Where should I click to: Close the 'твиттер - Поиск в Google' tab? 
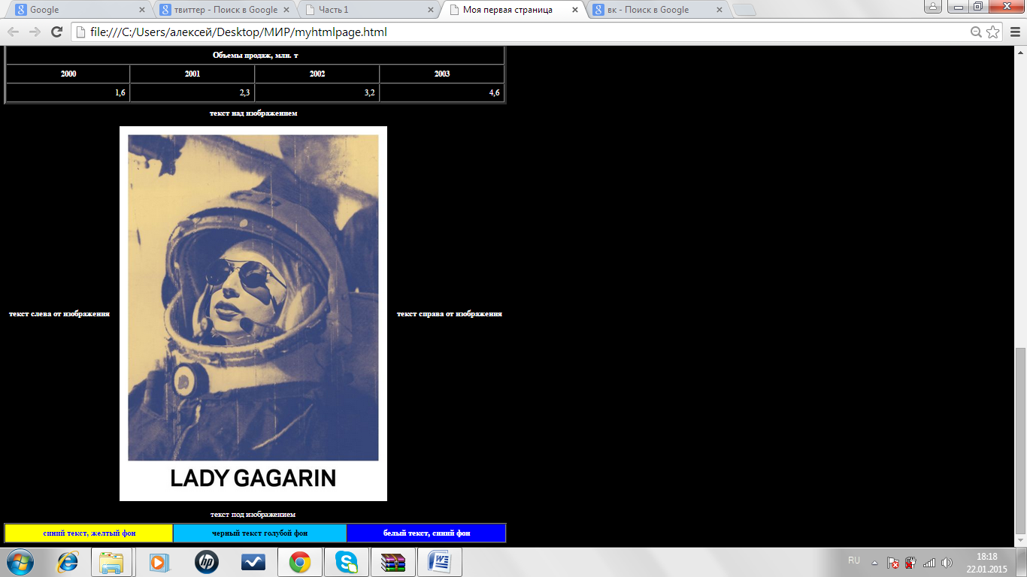click(286, 11)
